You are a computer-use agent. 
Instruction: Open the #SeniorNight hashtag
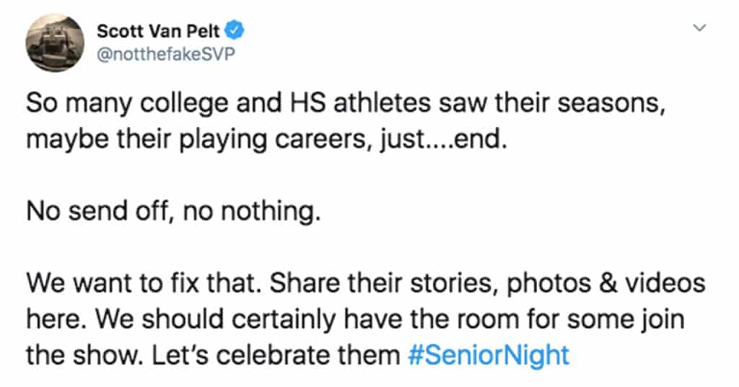[x=489, y=355]
